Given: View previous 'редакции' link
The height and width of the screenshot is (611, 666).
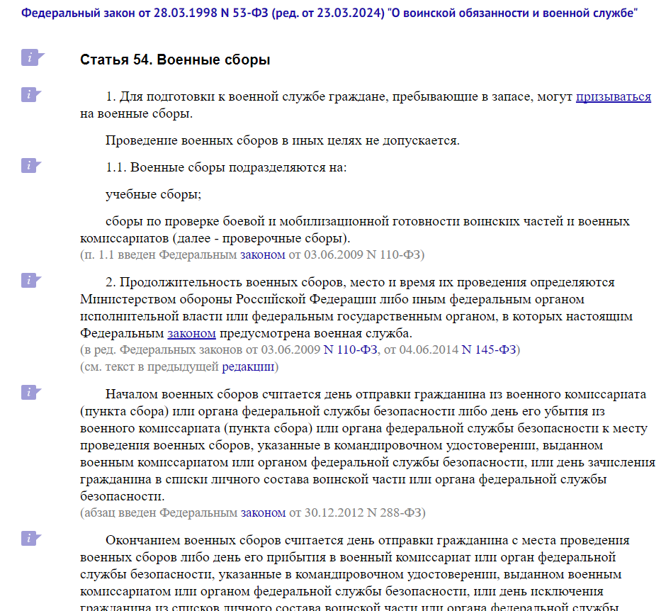Looking at the screenshot, I should 248,366.
